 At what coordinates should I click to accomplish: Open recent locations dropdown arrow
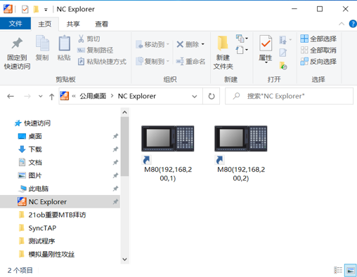click(41, 96)
